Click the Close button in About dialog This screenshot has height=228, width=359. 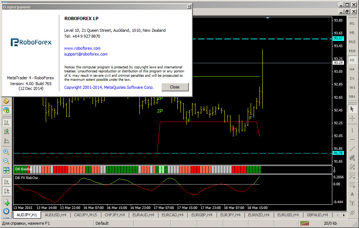pyautogui.click(x=175, y=87)
